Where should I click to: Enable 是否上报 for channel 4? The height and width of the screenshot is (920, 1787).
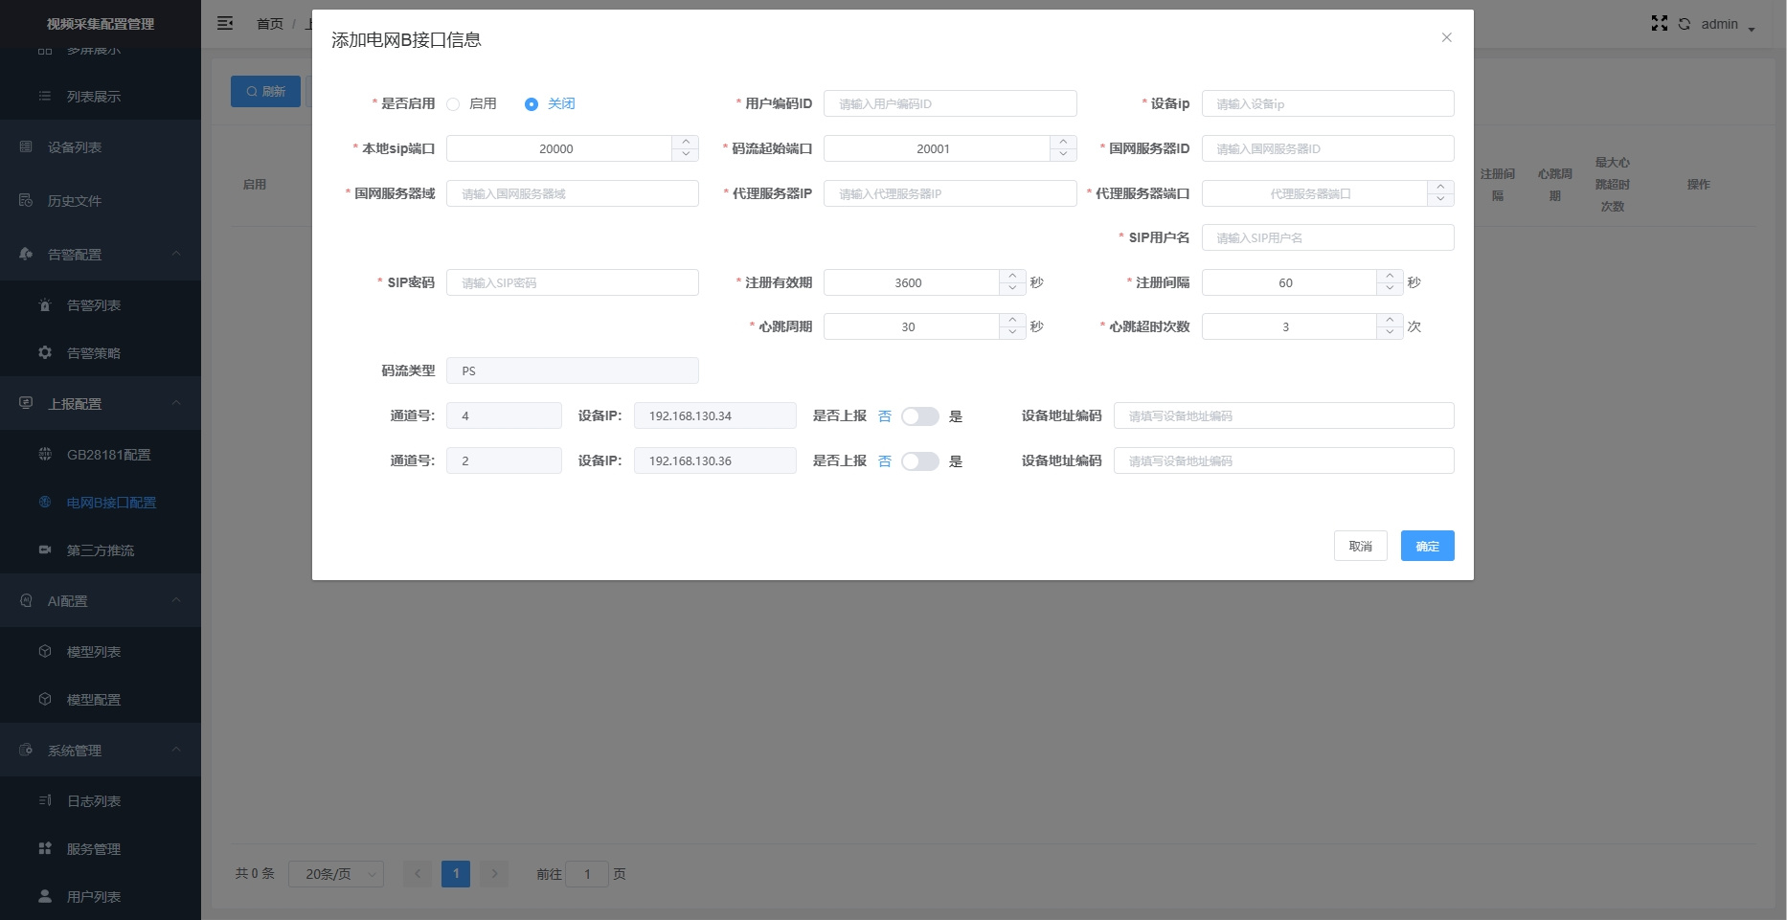[x=920, y=415]
